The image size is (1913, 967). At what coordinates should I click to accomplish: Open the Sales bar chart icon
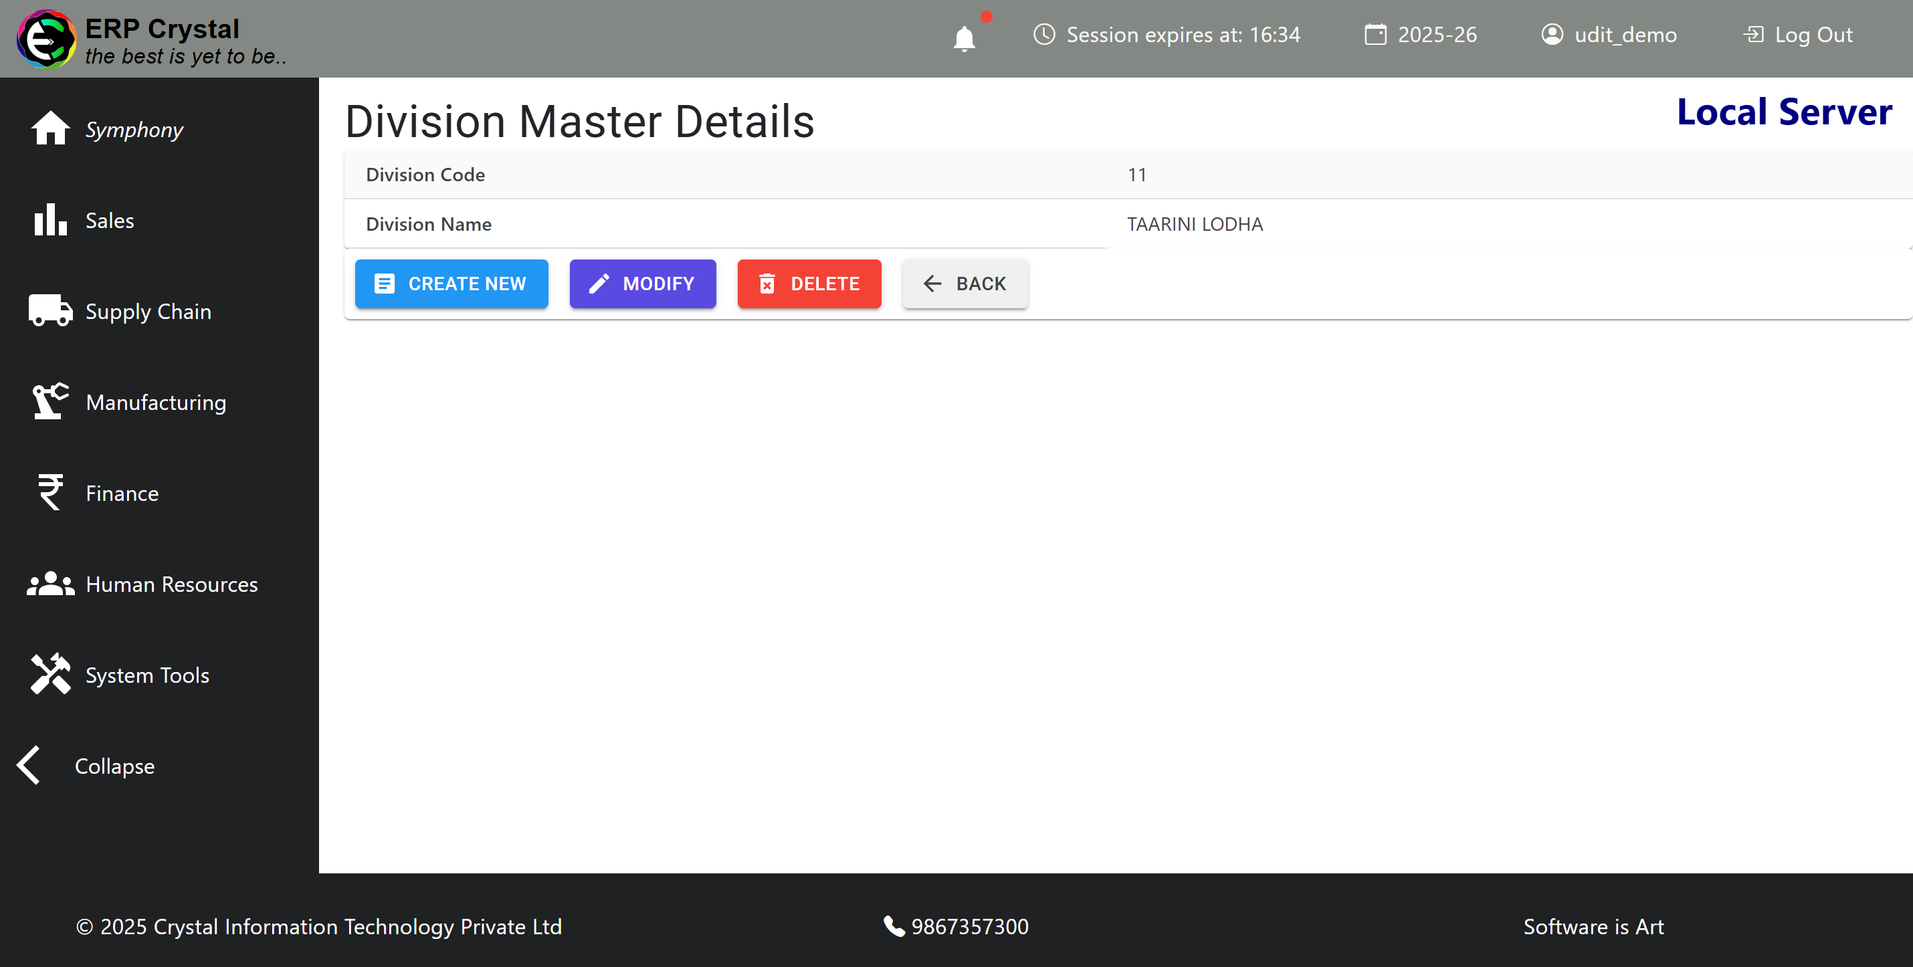[50, 220]
